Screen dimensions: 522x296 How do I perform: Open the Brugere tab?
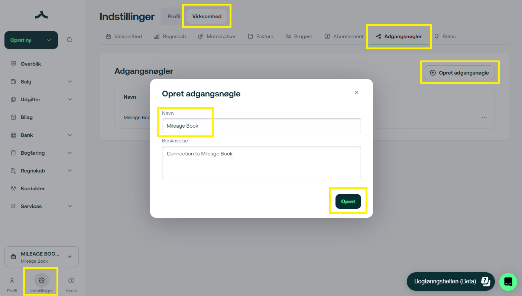pyautogui.click(x=299, y=36)
